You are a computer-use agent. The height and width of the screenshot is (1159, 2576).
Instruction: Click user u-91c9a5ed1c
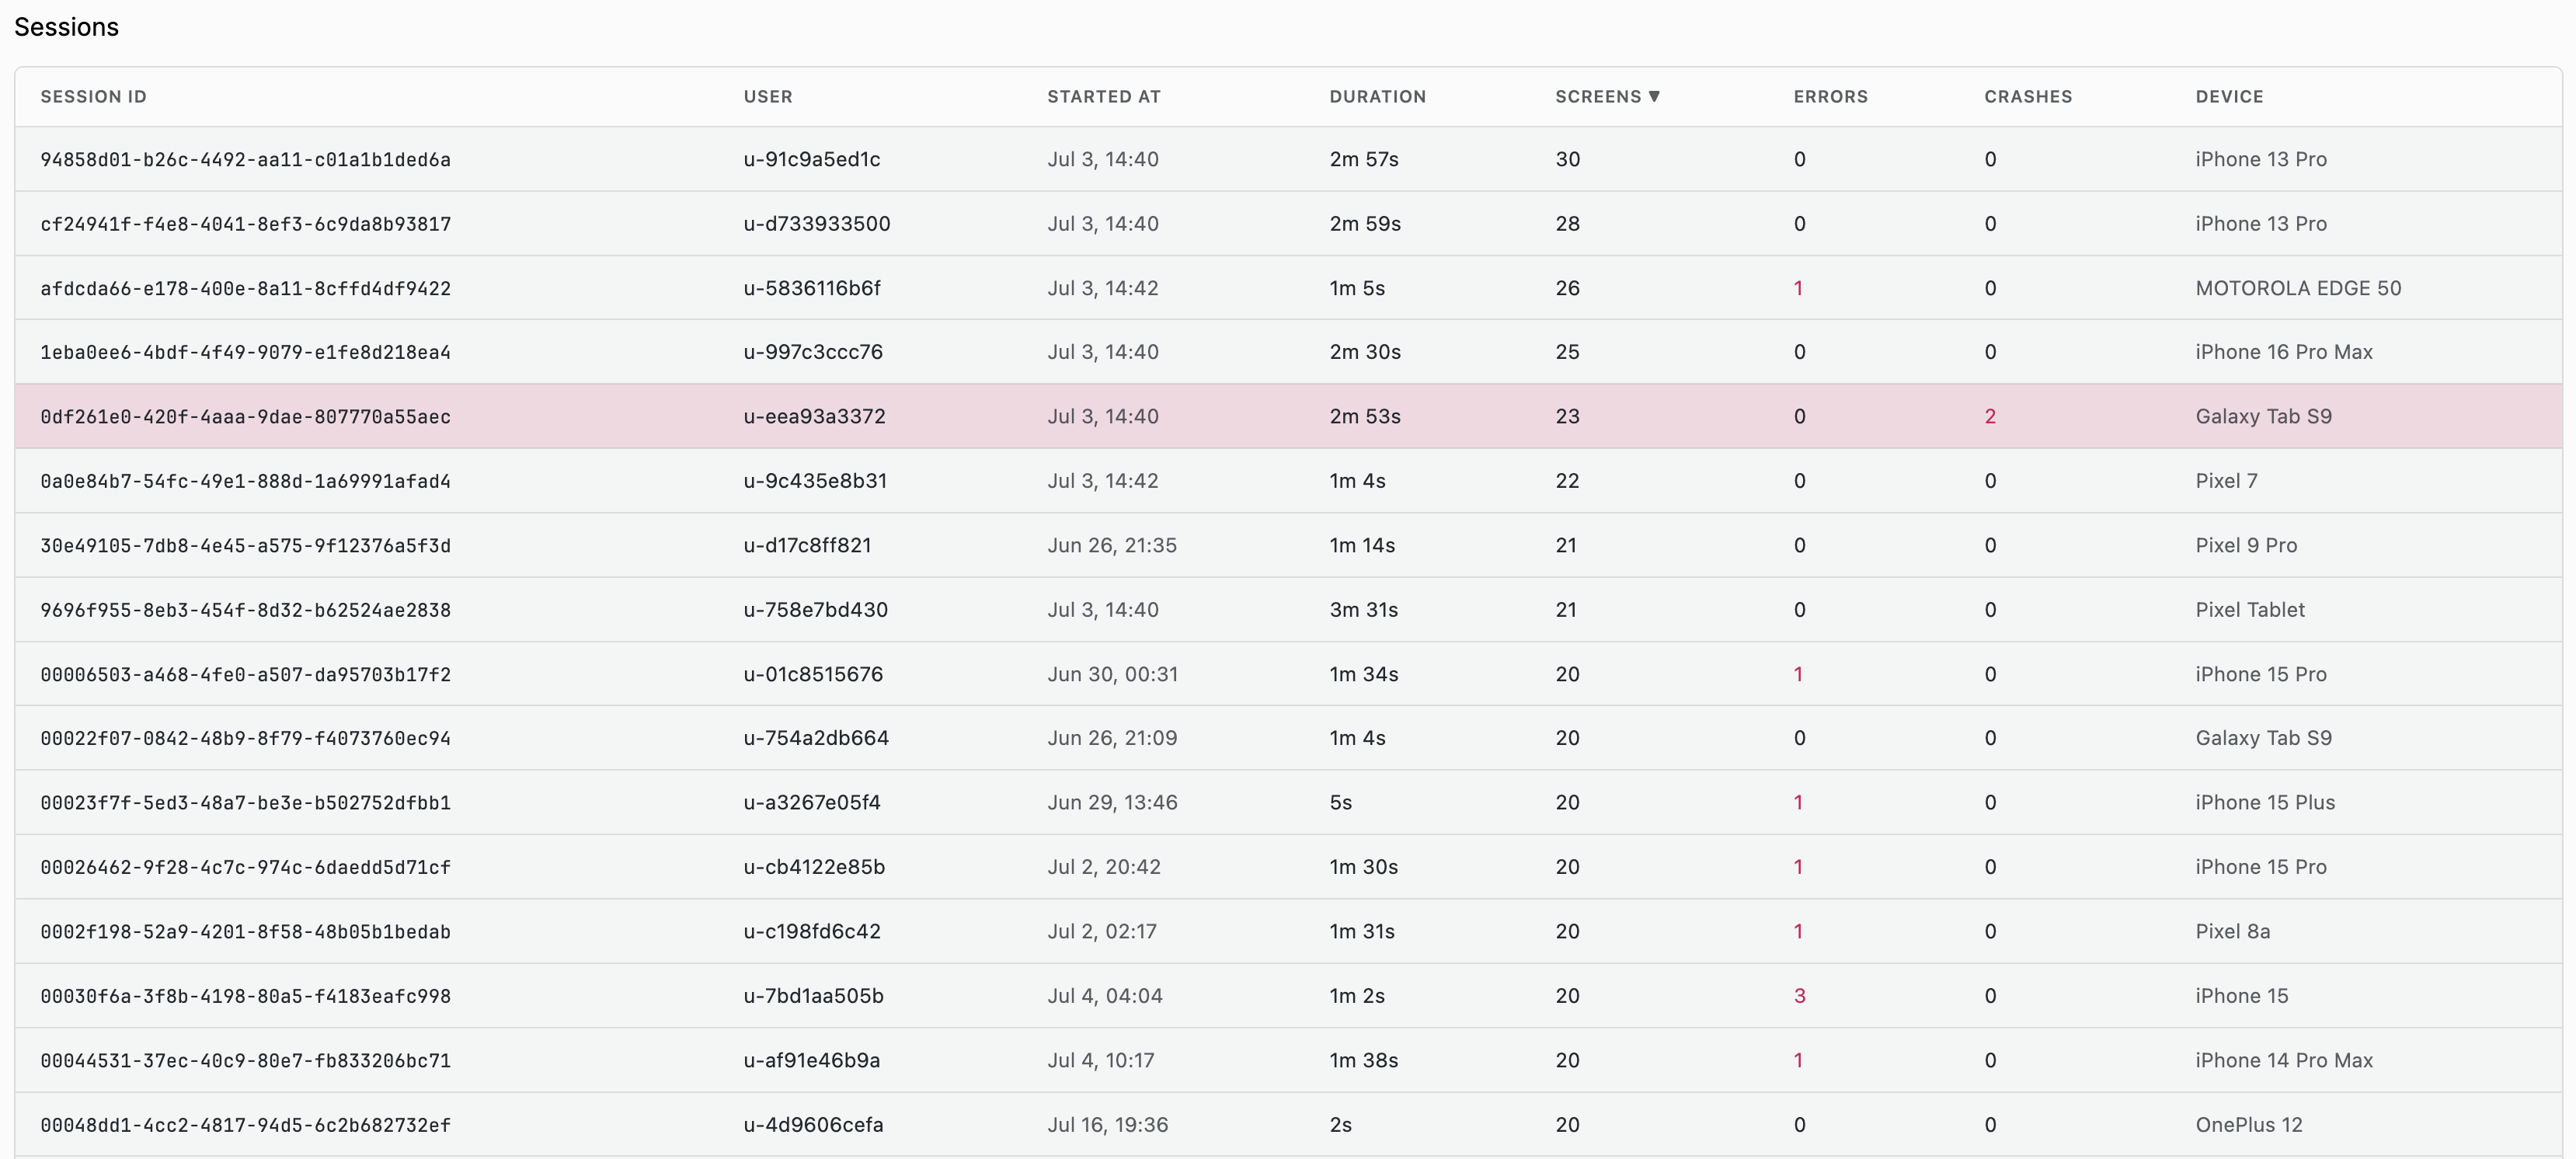click(x=811, y=159)
